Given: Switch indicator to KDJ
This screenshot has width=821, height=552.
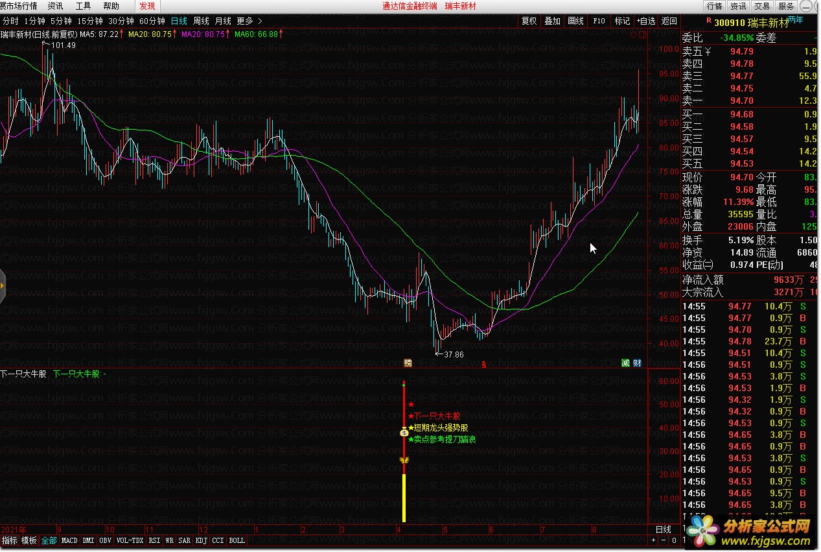Looking at the screenshot, I should [x=202, y=540].
